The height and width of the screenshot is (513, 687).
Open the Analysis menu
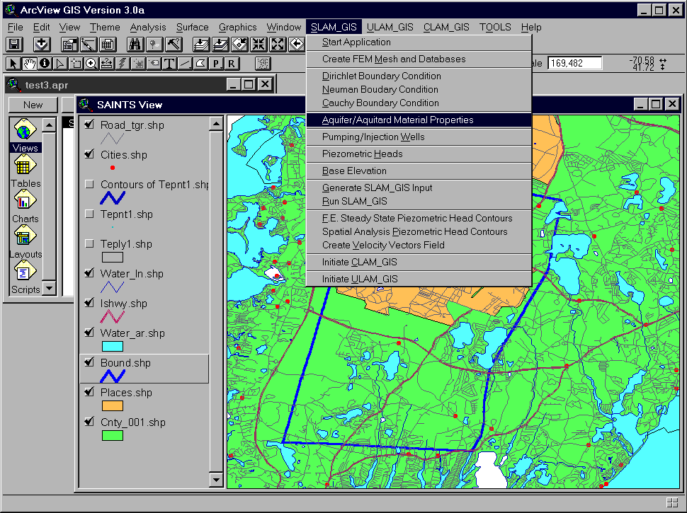(148, 27)
